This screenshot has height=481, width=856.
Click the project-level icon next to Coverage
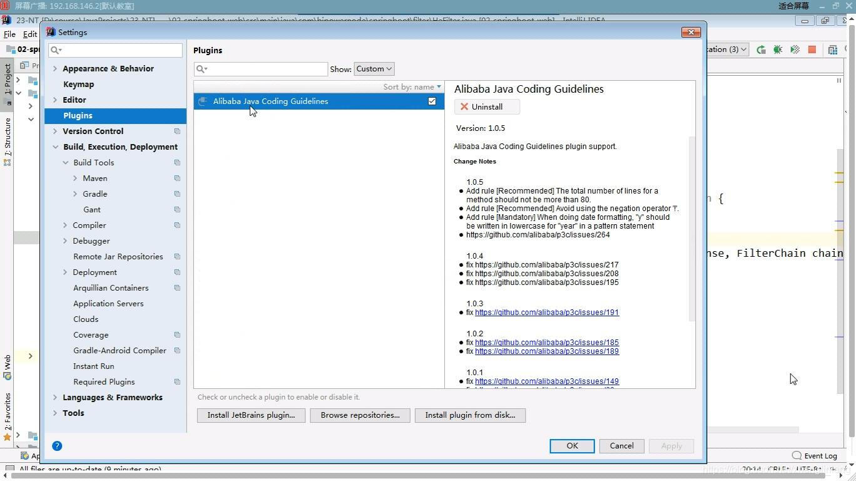pyautogui.click(x=177, y=334)
